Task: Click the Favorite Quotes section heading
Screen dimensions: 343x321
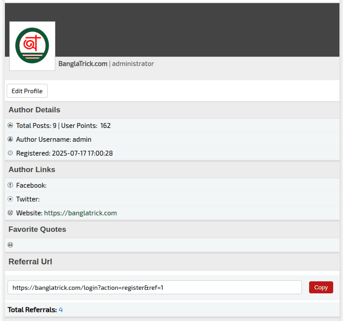Action: (37, 230)
